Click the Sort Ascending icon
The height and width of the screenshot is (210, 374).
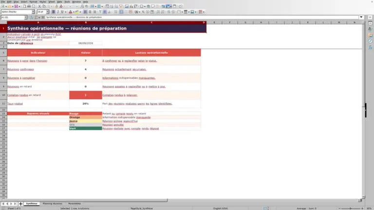tap(112, 6)
